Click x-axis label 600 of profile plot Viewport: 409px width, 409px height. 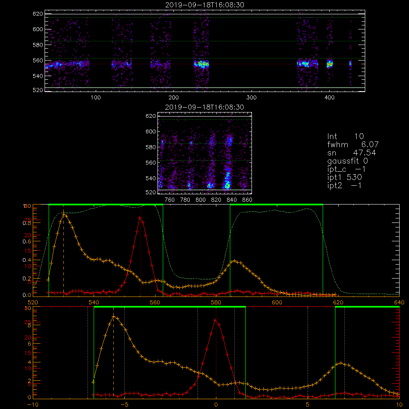pyautogui.click(x=277, y=303)
